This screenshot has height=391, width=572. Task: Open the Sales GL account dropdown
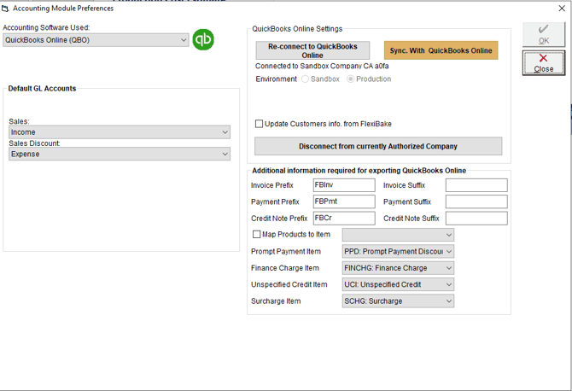point(120,132)
